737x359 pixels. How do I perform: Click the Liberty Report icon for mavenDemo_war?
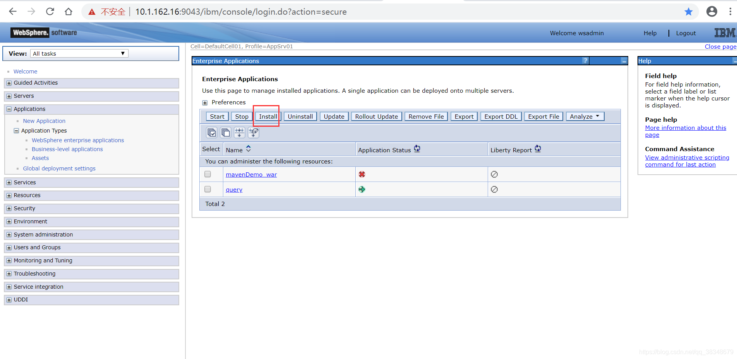coord(494,174)
